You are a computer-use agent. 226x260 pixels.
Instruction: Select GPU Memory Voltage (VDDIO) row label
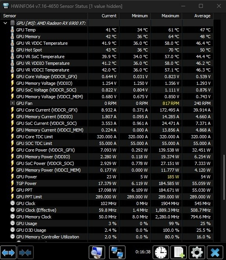44,83
